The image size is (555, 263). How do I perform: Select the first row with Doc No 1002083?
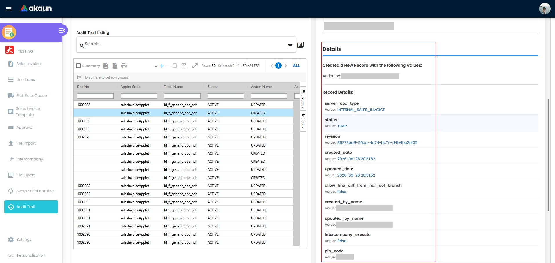pyautogui.click(x=183, y=105)
